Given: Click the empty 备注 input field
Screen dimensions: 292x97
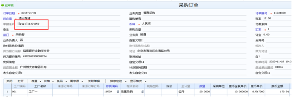Looking at the screenshot, I should click(x=65, y=29).
